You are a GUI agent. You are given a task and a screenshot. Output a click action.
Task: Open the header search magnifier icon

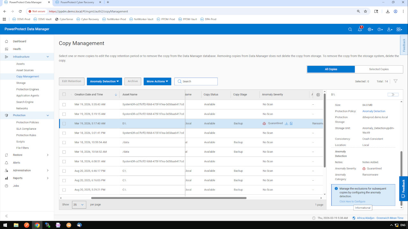[x=350, y=29]
